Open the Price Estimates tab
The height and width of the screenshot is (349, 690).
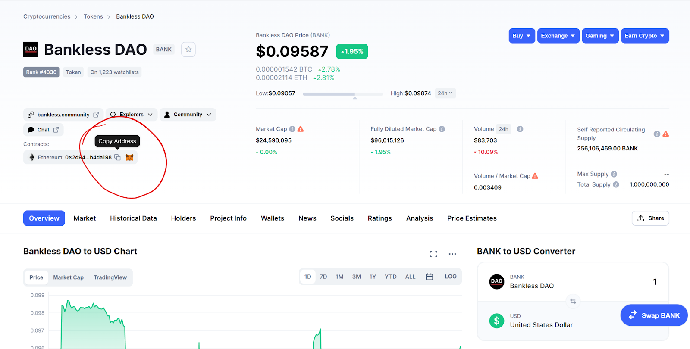point(472,218)
